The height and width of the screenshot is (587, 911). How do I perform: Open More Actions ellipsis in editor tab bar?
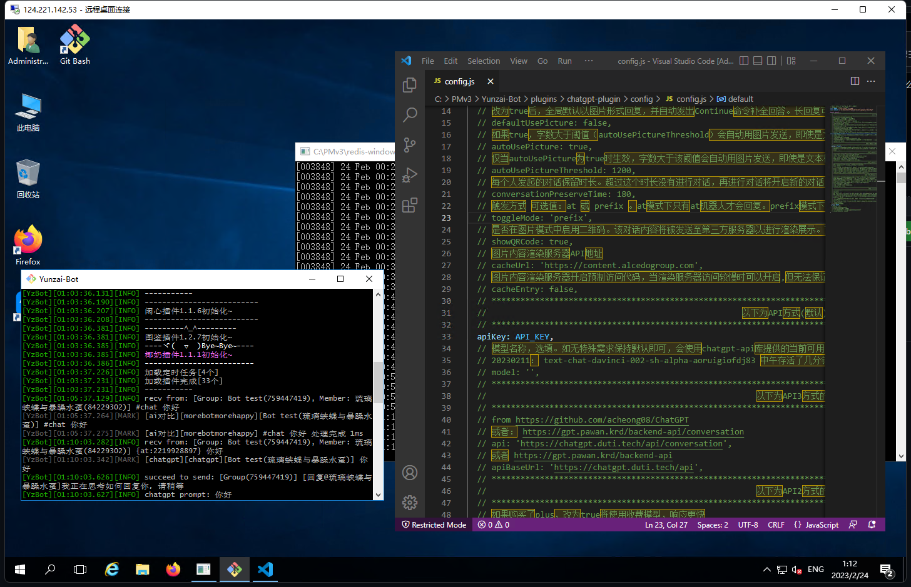coord(871,81)
